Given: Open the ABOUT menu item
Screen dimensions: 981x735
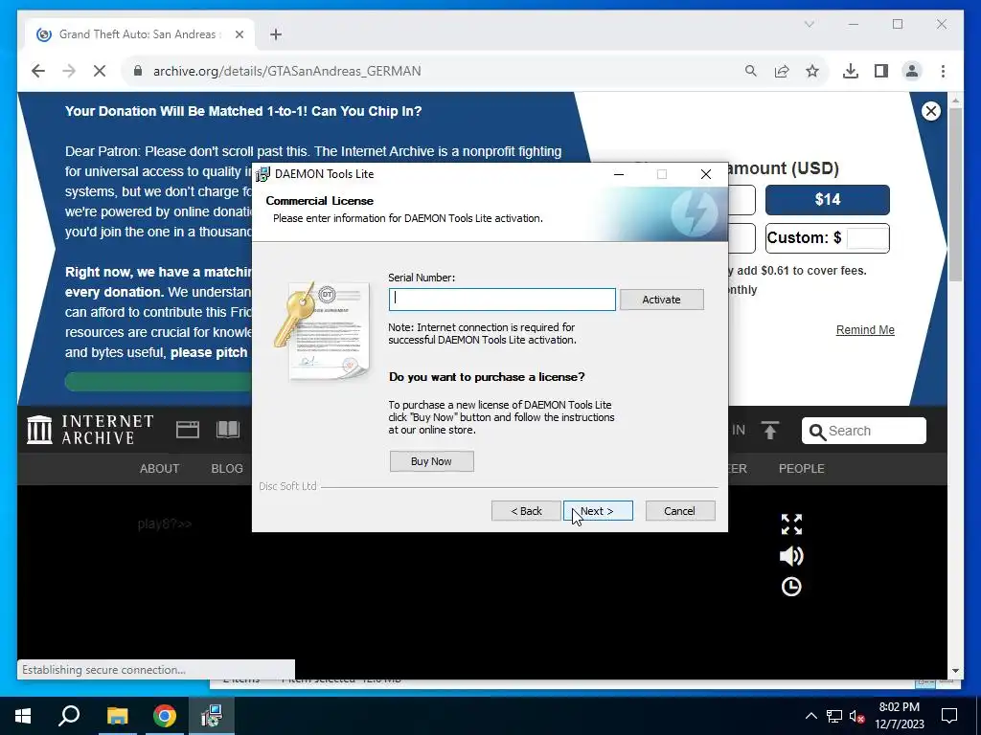Looking at the screenshot, I should [160, 469].
